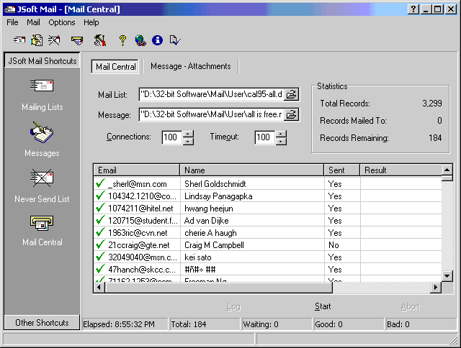The image size is (461, 348).
Task: Click checkmark beside 1963ric@cvn.net
Action: click(100, 232)
